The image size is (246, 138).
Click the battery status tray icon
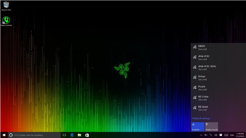point(206,135)
